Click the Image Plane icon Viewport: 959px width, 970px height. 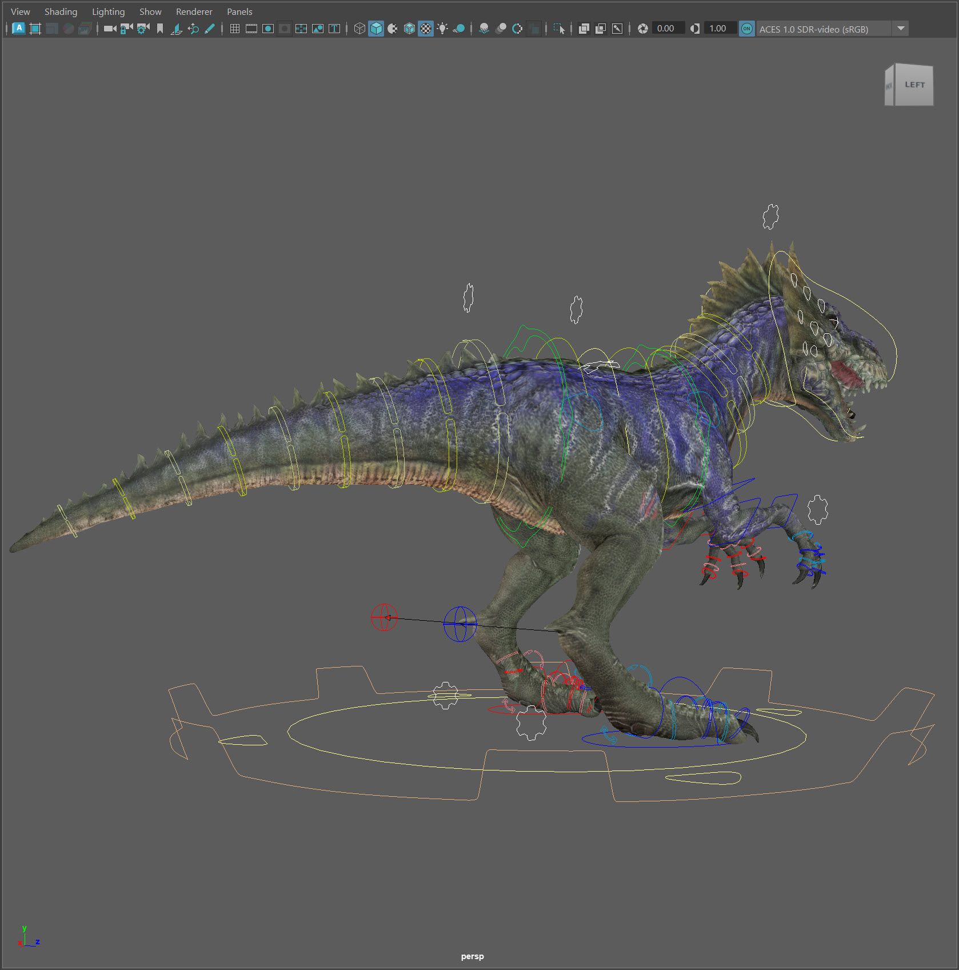pos(177,28)
